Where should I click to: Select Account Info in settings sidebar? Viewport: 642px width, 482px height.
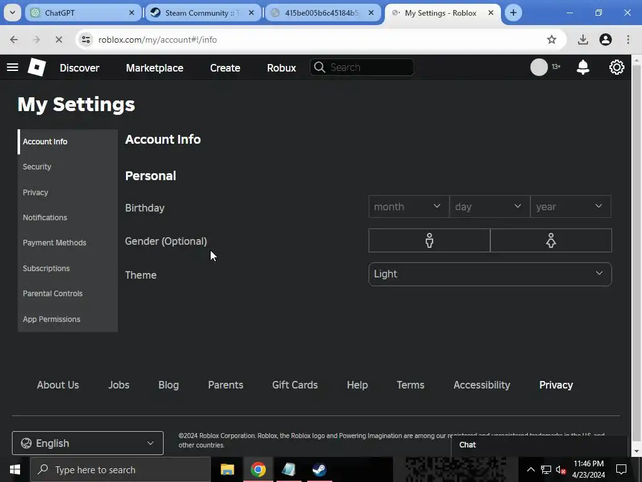pyautogui.click(x=68, y=142)
